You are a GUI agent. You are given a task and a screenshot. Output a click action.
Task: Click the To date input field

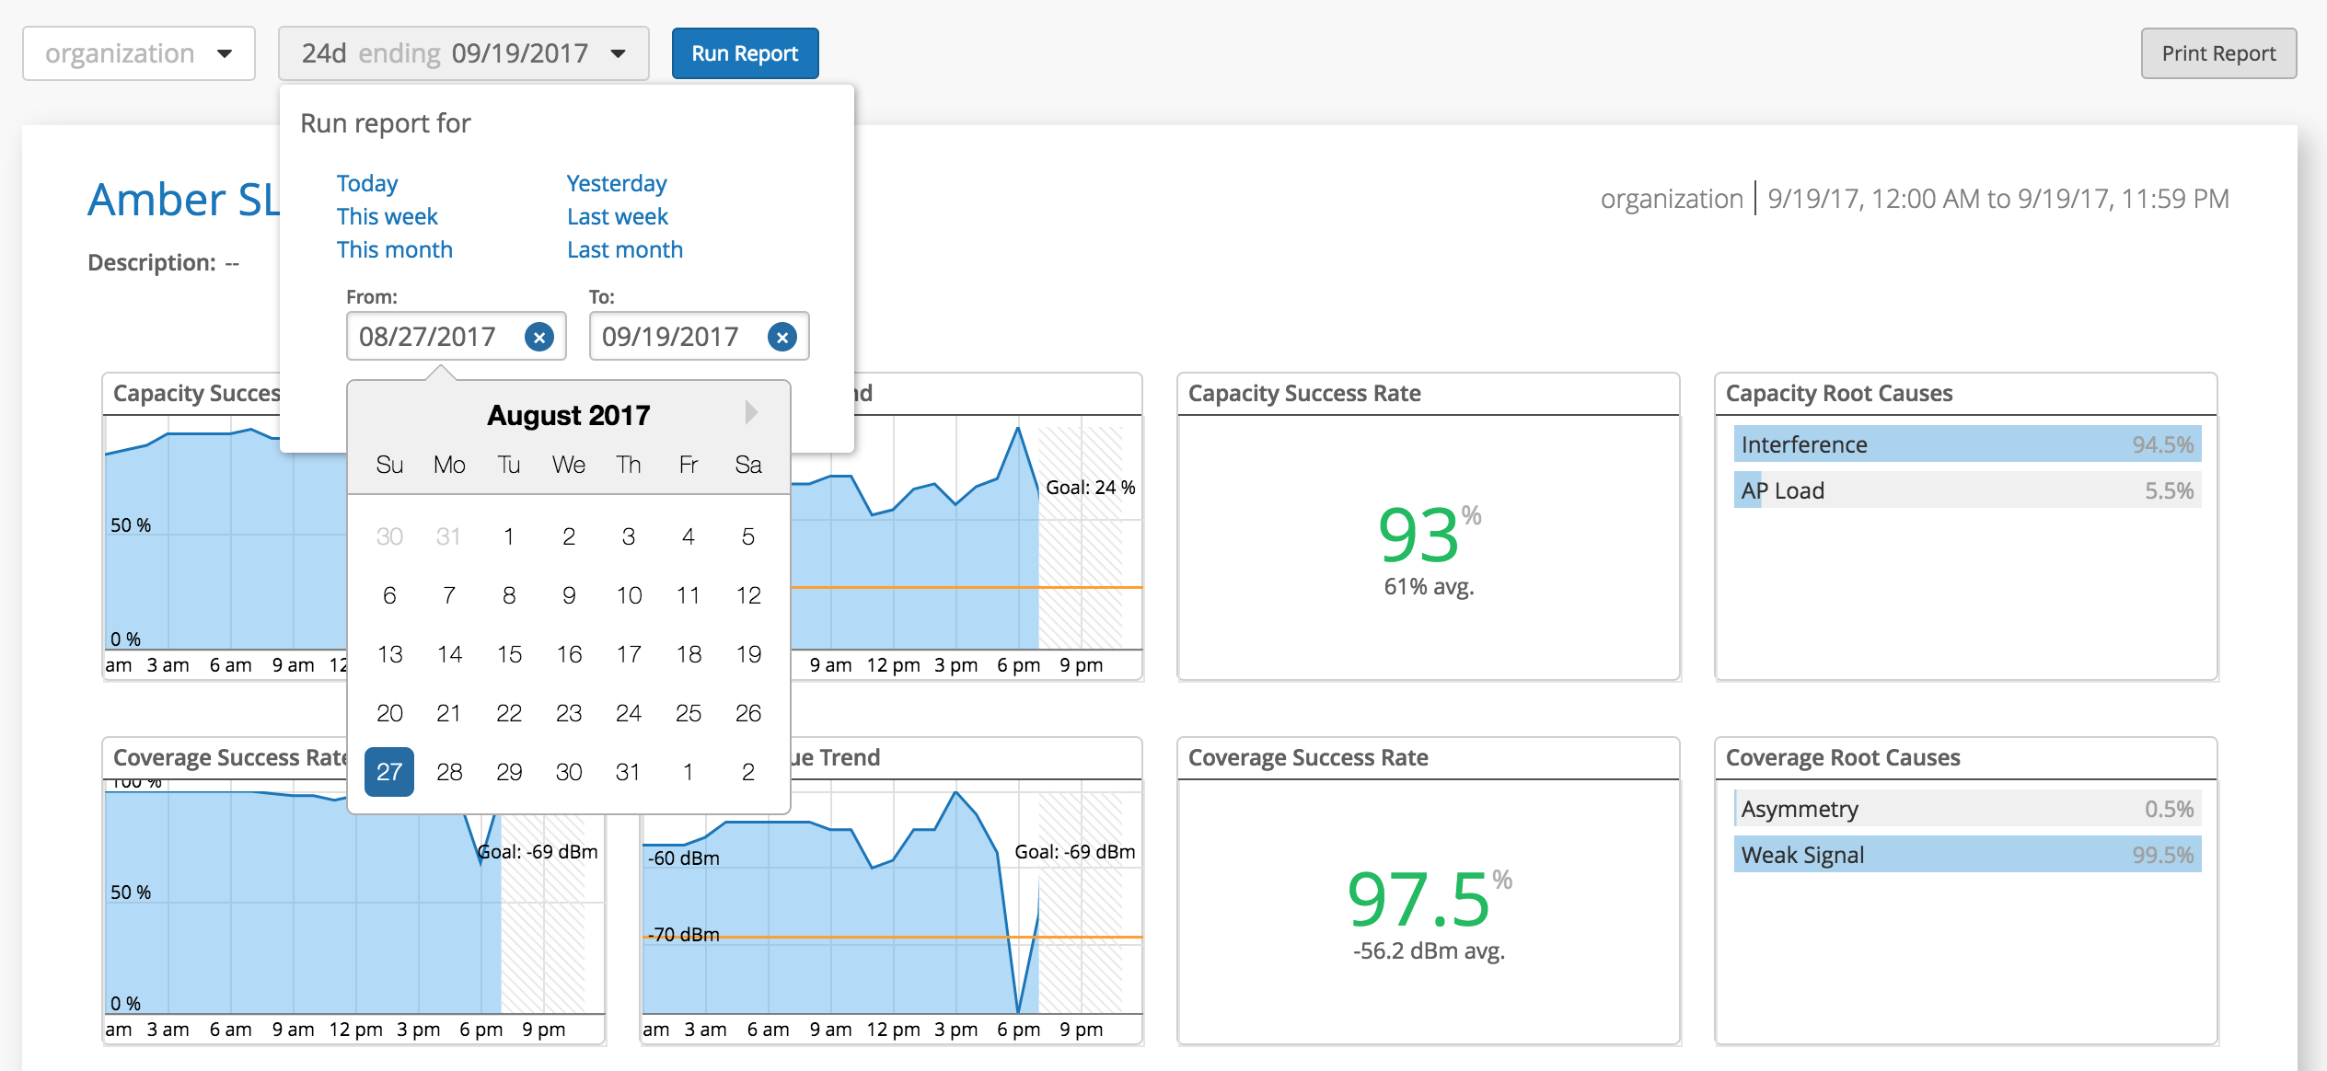pyautogui.click(x=671, y=337)
